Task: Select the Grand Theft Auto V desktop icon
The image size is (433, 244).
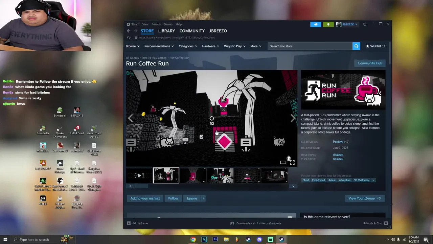Action: pyautogui.click(x=94, y=132)
